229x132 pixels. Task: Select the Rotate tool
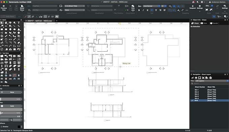(6, 39)
